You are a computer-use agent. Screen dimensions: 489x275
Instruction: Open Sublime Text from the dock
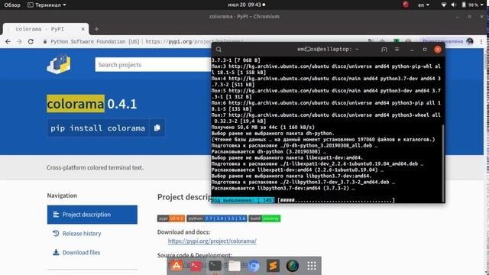[x=273, y=266]
